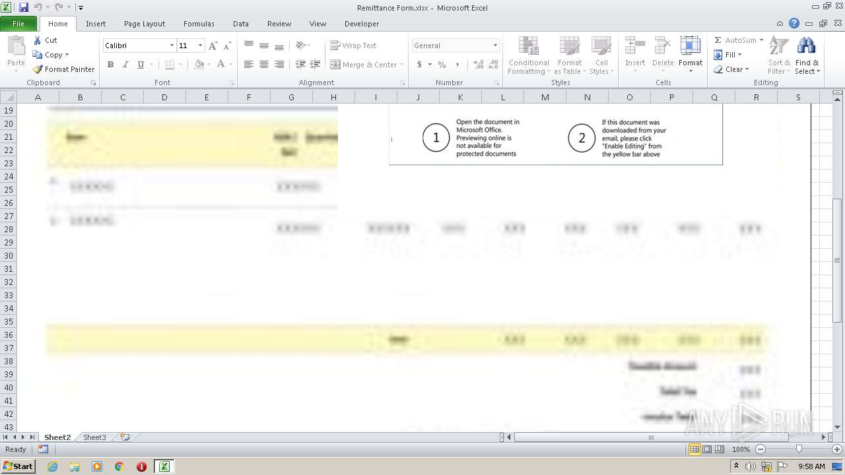Click the Insert cells icon
The image size is (845, 475).
[x=635, y=46]
